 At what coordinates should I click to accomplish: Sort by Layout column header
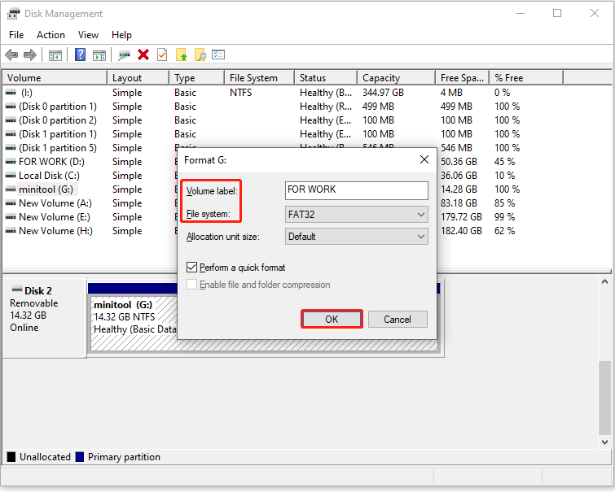(x=138, y=77)
